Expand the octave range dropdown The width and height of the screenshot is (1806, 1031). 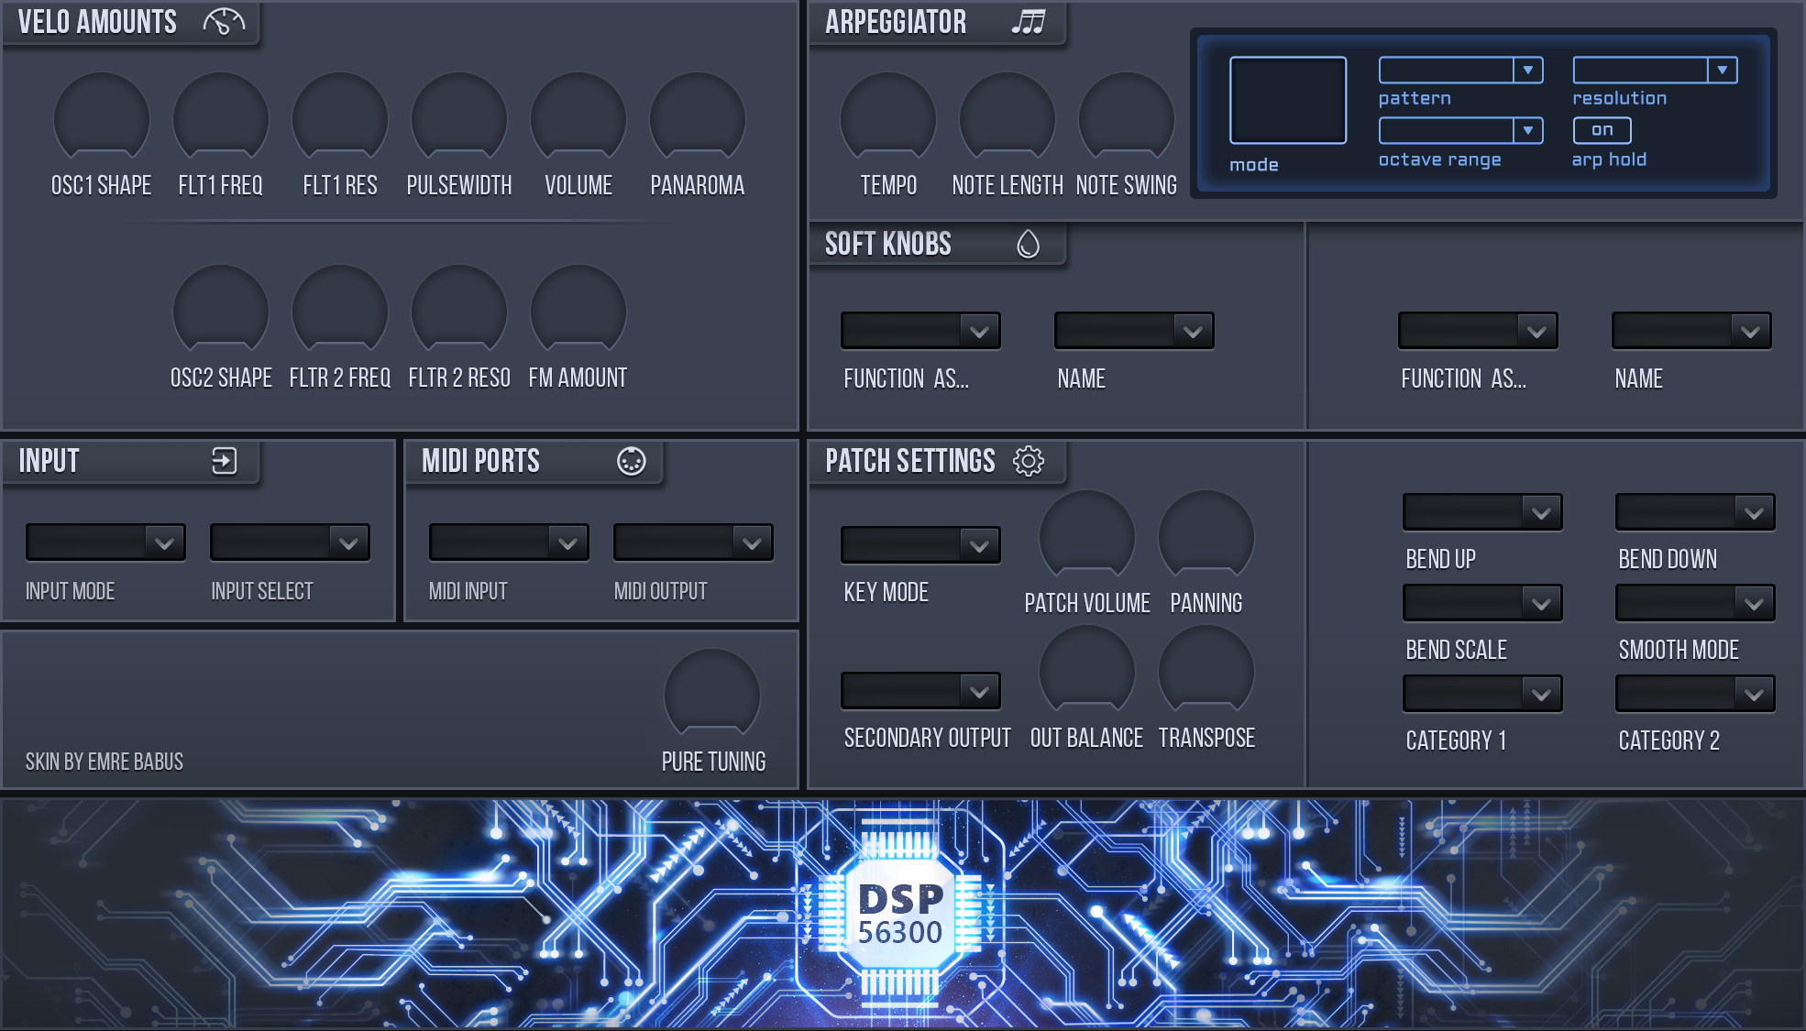(1460, 130)
